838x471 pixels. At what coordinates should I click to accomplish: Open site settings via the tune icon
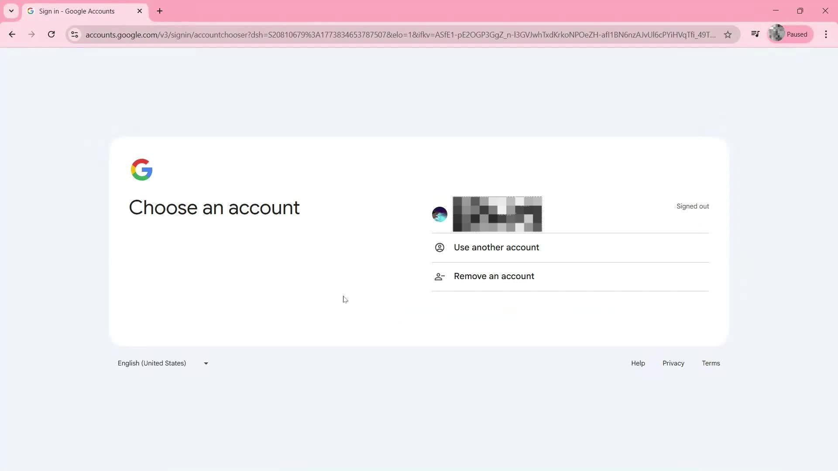click(x=74, y=35)
